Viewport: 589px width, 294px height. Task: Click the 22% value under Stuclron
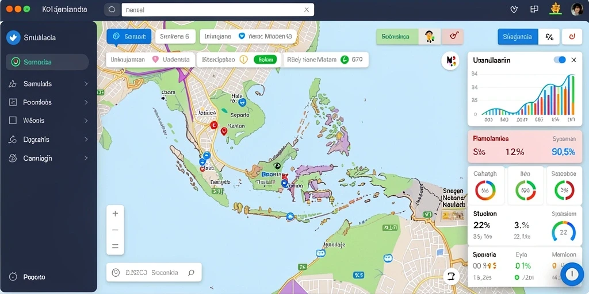[481, 225]
